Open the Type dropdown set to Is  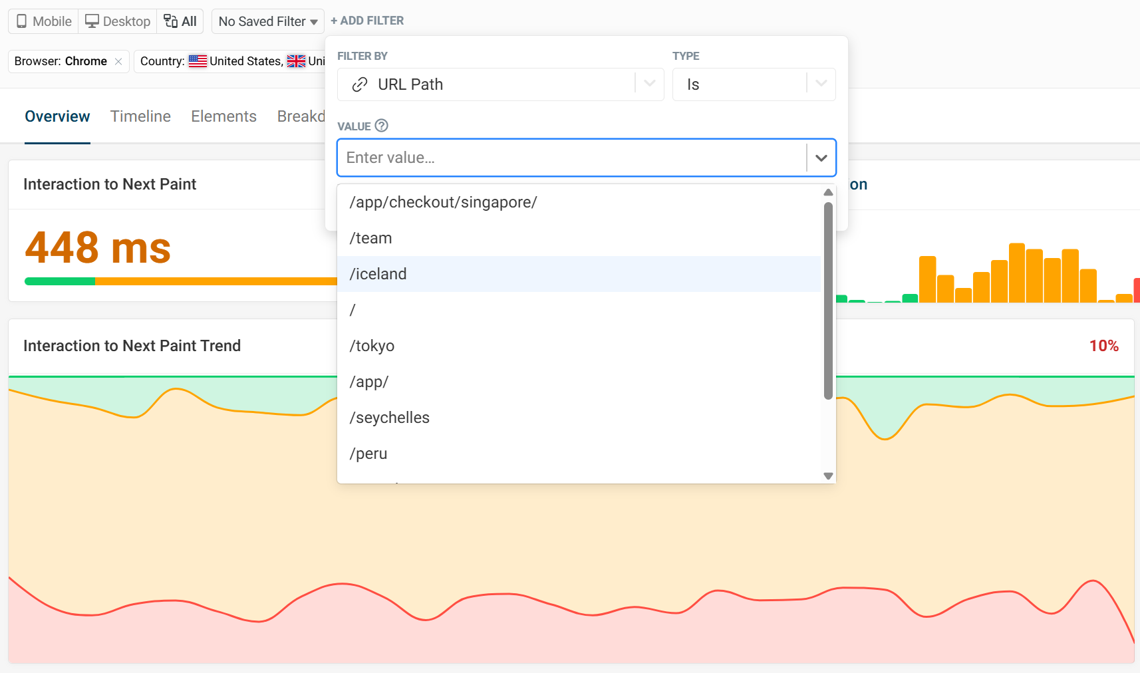(821, 84)
